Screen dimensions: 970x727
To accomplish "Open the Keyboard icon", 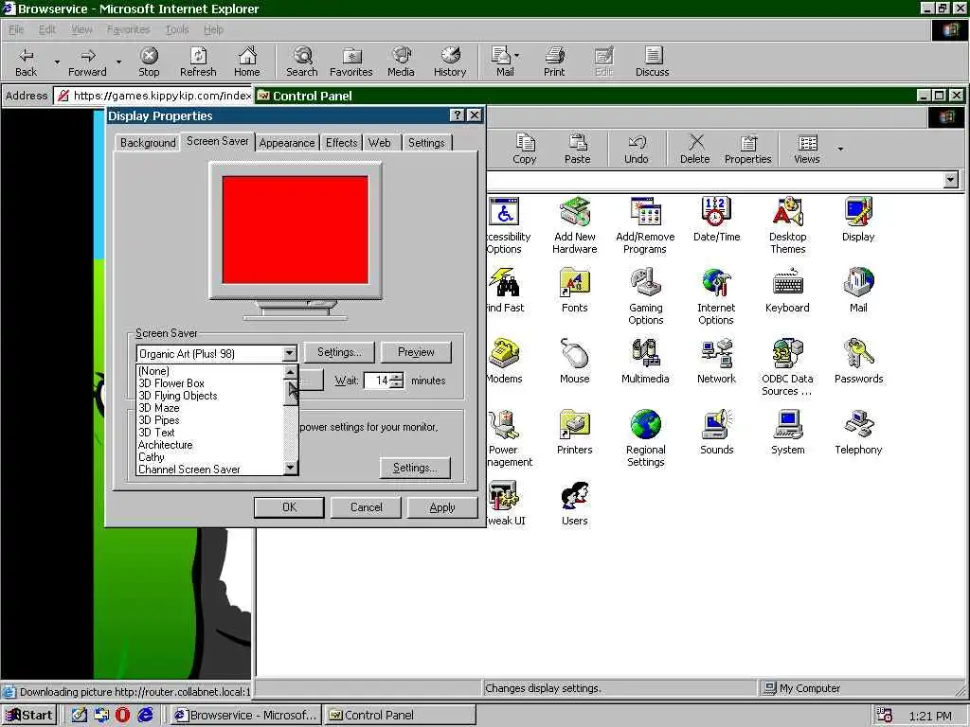I will click(787, 291).
